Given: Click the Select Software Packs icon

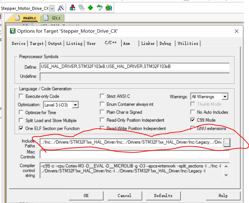Looking at the screenshot, I should click(x=99, y=8).
